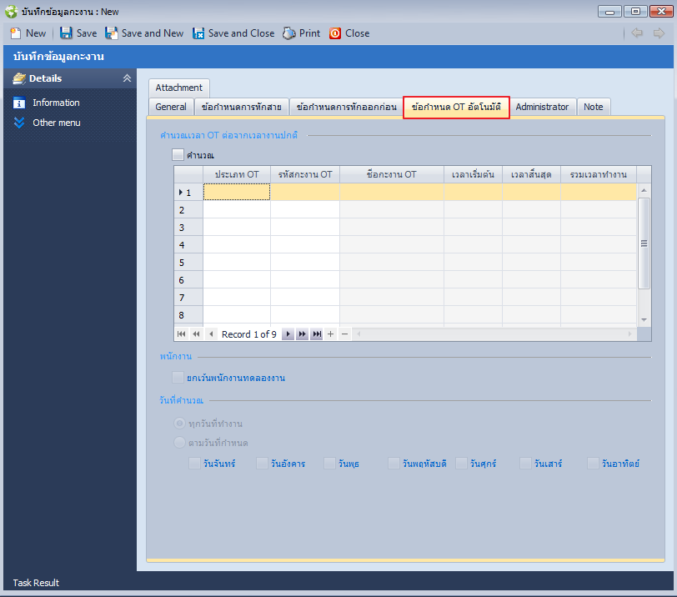Switch to the Administrator tab
This screenshot has height=597, width=677.
pyautogui.click(x=542, y=107)
